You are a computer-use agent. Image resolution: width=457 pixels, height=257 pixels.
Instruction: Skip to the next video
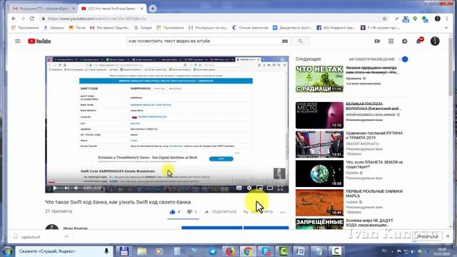[66, 188]
